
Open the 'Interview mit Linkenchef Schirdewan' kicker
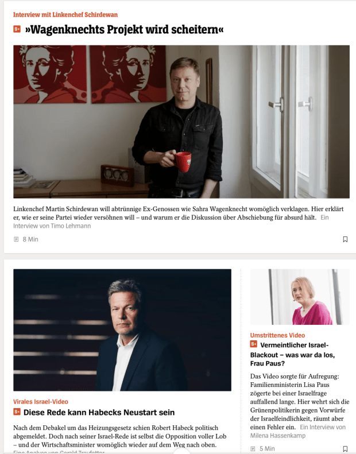pos(65,14)
